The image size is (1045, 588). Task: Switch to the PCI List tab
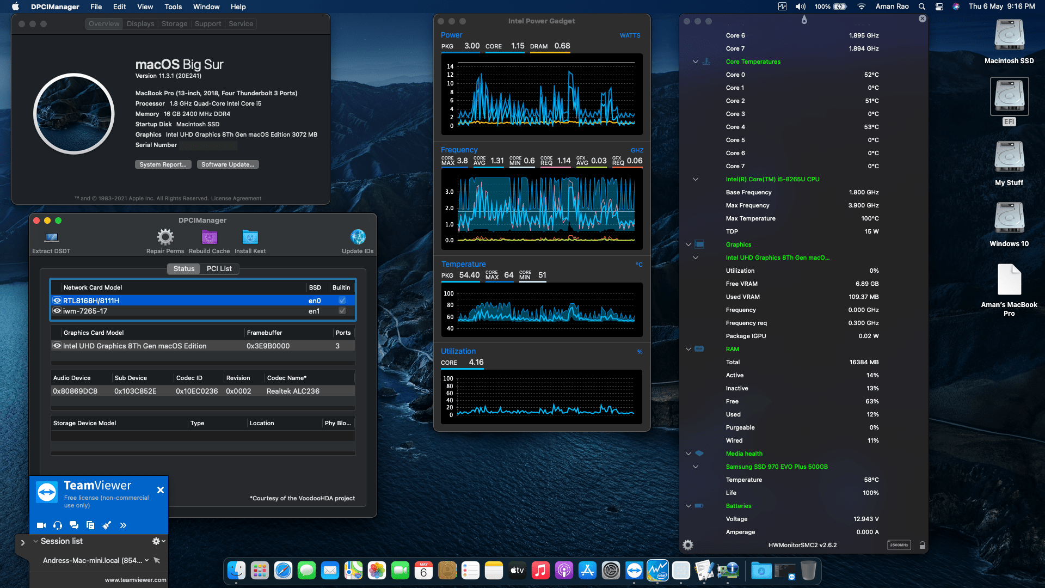click(219, 268)
